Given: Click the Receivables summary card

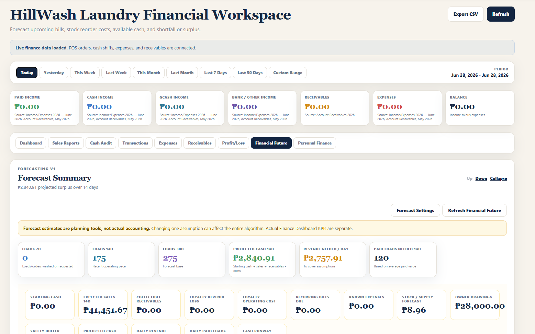Looking at the screenshot, I should tap(335, 108).
